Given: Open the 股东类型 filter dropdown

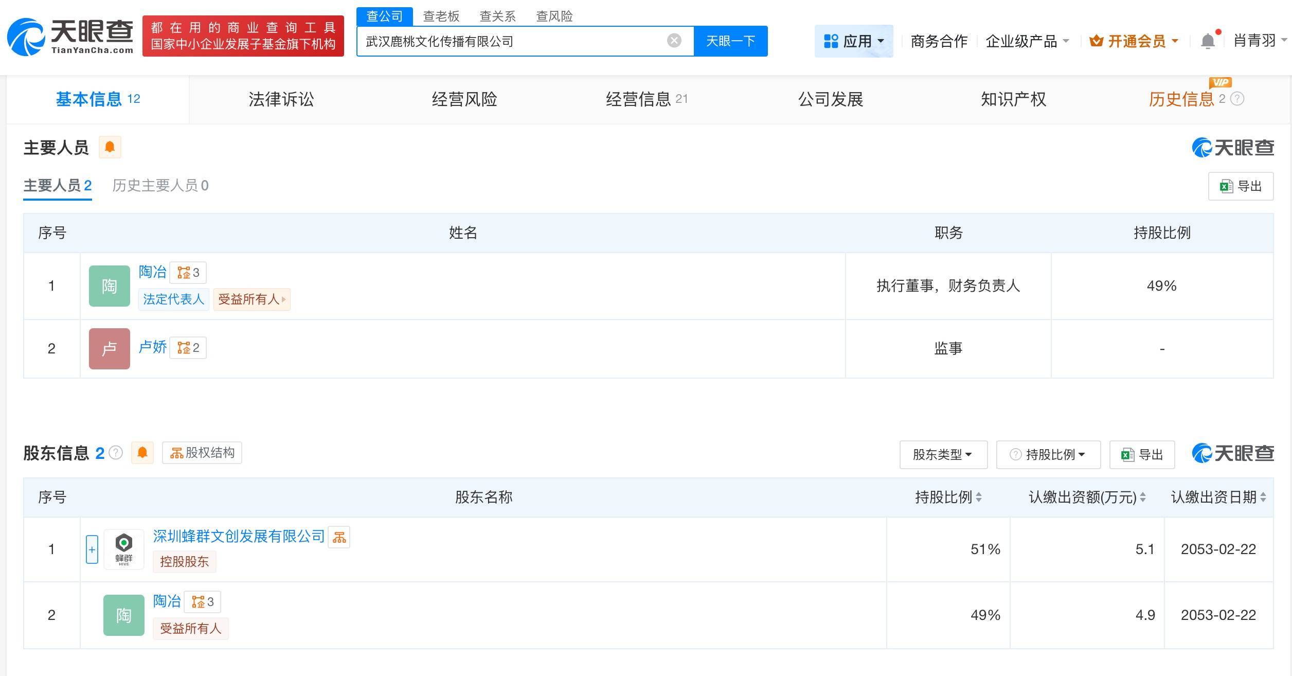Looking at the screenshot, I should (943, 455).
